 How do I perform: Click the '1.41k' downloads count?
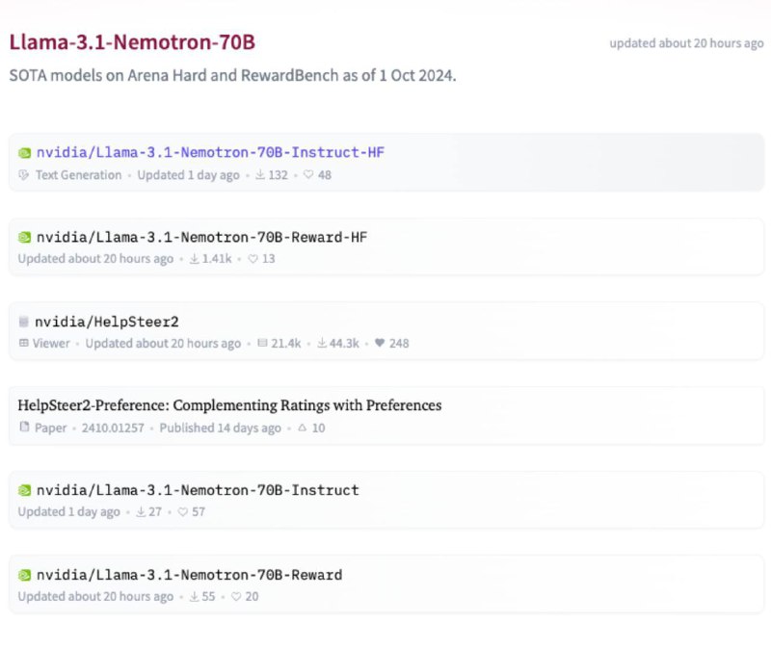tap(217, 258)
